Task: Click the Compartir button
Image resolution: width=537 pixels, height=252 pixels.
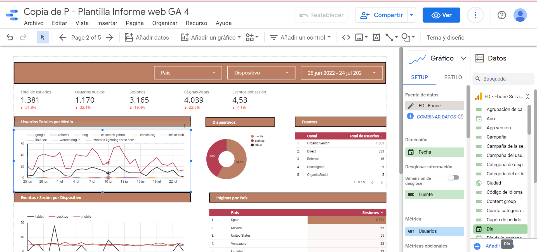Action: point(382,15)
